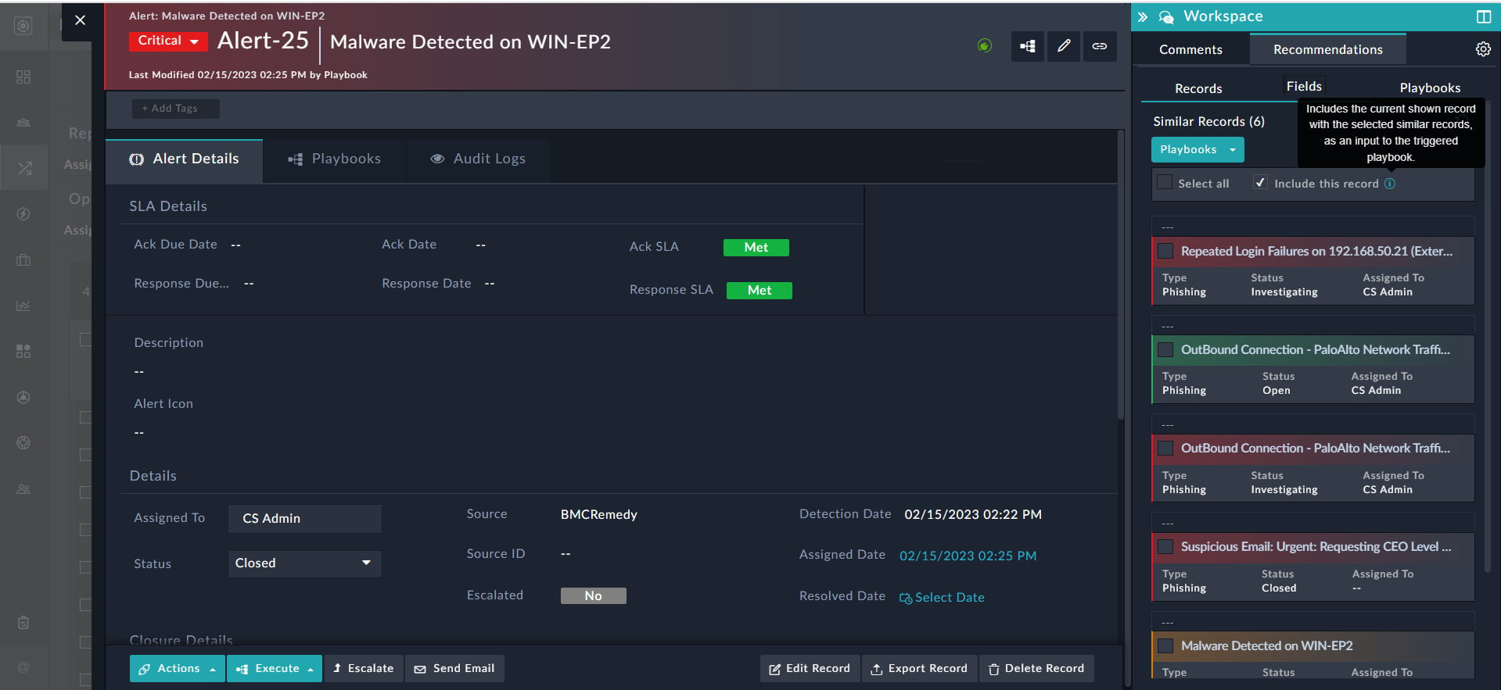Open the Status dropdown showing Closed
Viewport: 1501px width, 690px height.
[x=304, y=563]
